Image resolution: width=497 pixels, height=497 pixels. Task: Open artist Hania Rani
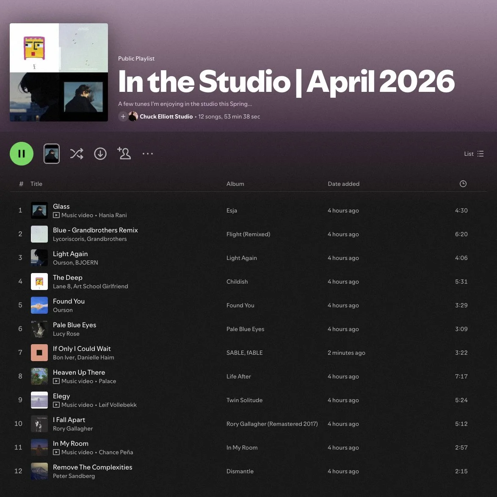(113, 215)
